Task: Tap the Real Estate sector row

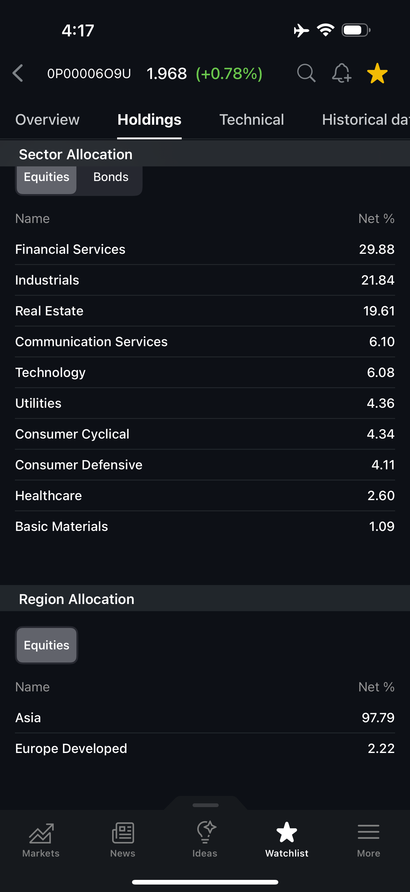Action: [x=205, y=311]
